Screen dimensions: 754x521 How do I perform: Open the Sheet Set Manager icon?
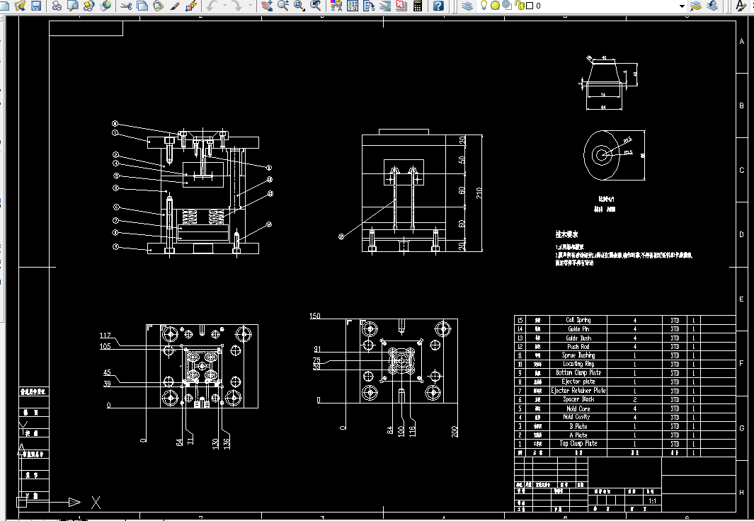tap(385, 5)
